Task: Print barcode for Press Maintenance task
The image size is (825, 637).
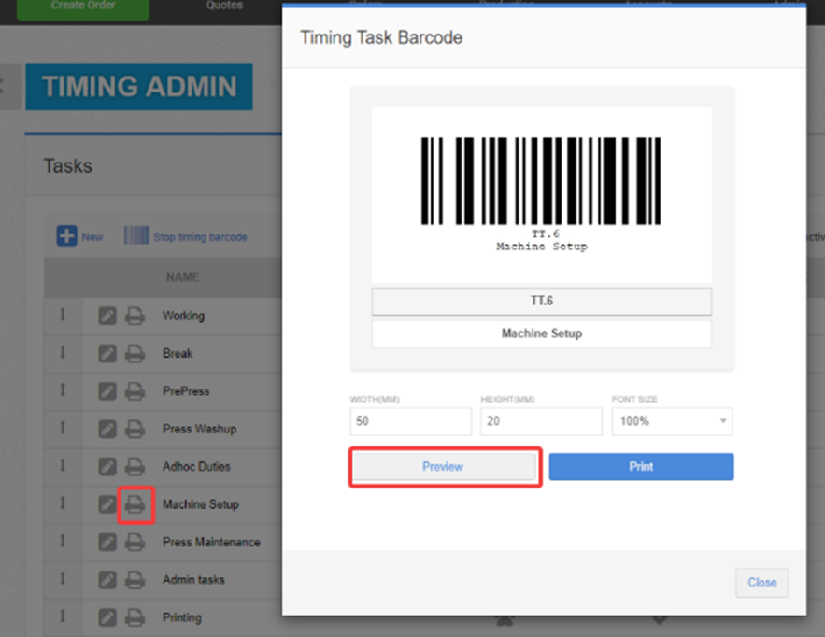Action: click(x=135, y=543)
